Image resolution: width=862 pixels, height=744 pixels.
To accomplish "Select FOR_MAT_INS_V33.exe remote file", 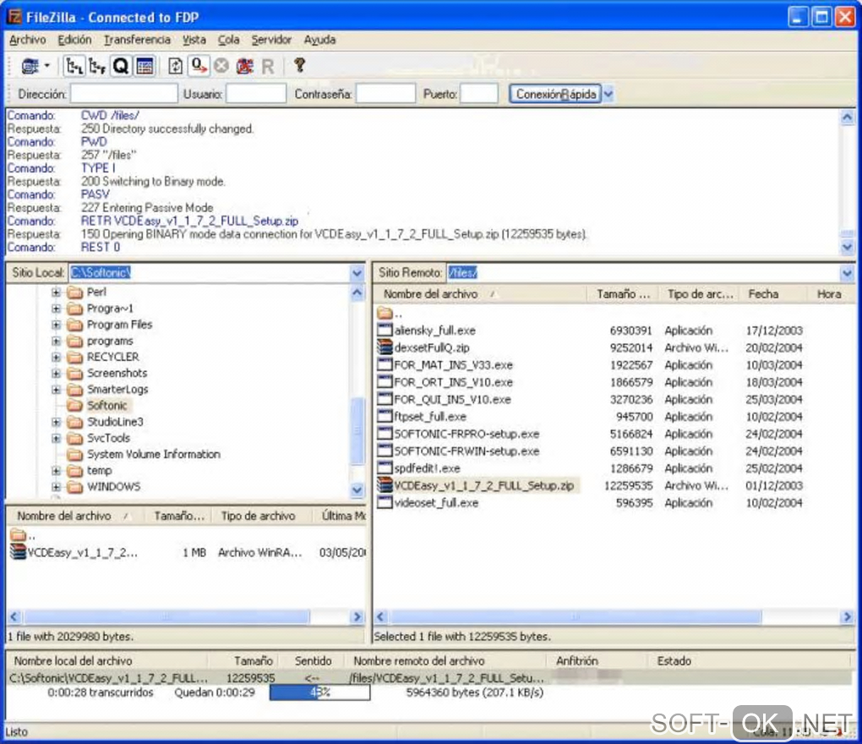I will [x=453, y=365].
